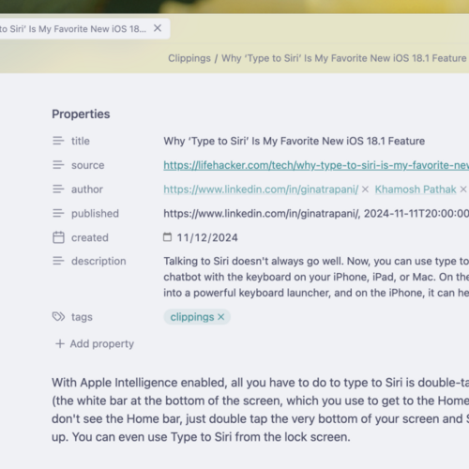Click the description property type icon
This screenshot has width=469, height=469.
(x=58, y=261)
